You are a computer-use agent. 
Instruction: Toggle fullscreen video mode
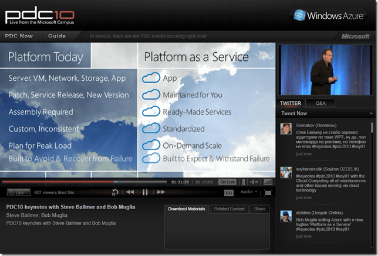268,192
